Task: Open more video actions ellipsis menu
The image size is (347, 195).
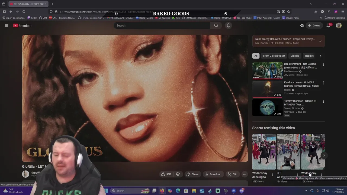Action: [245, 174]
